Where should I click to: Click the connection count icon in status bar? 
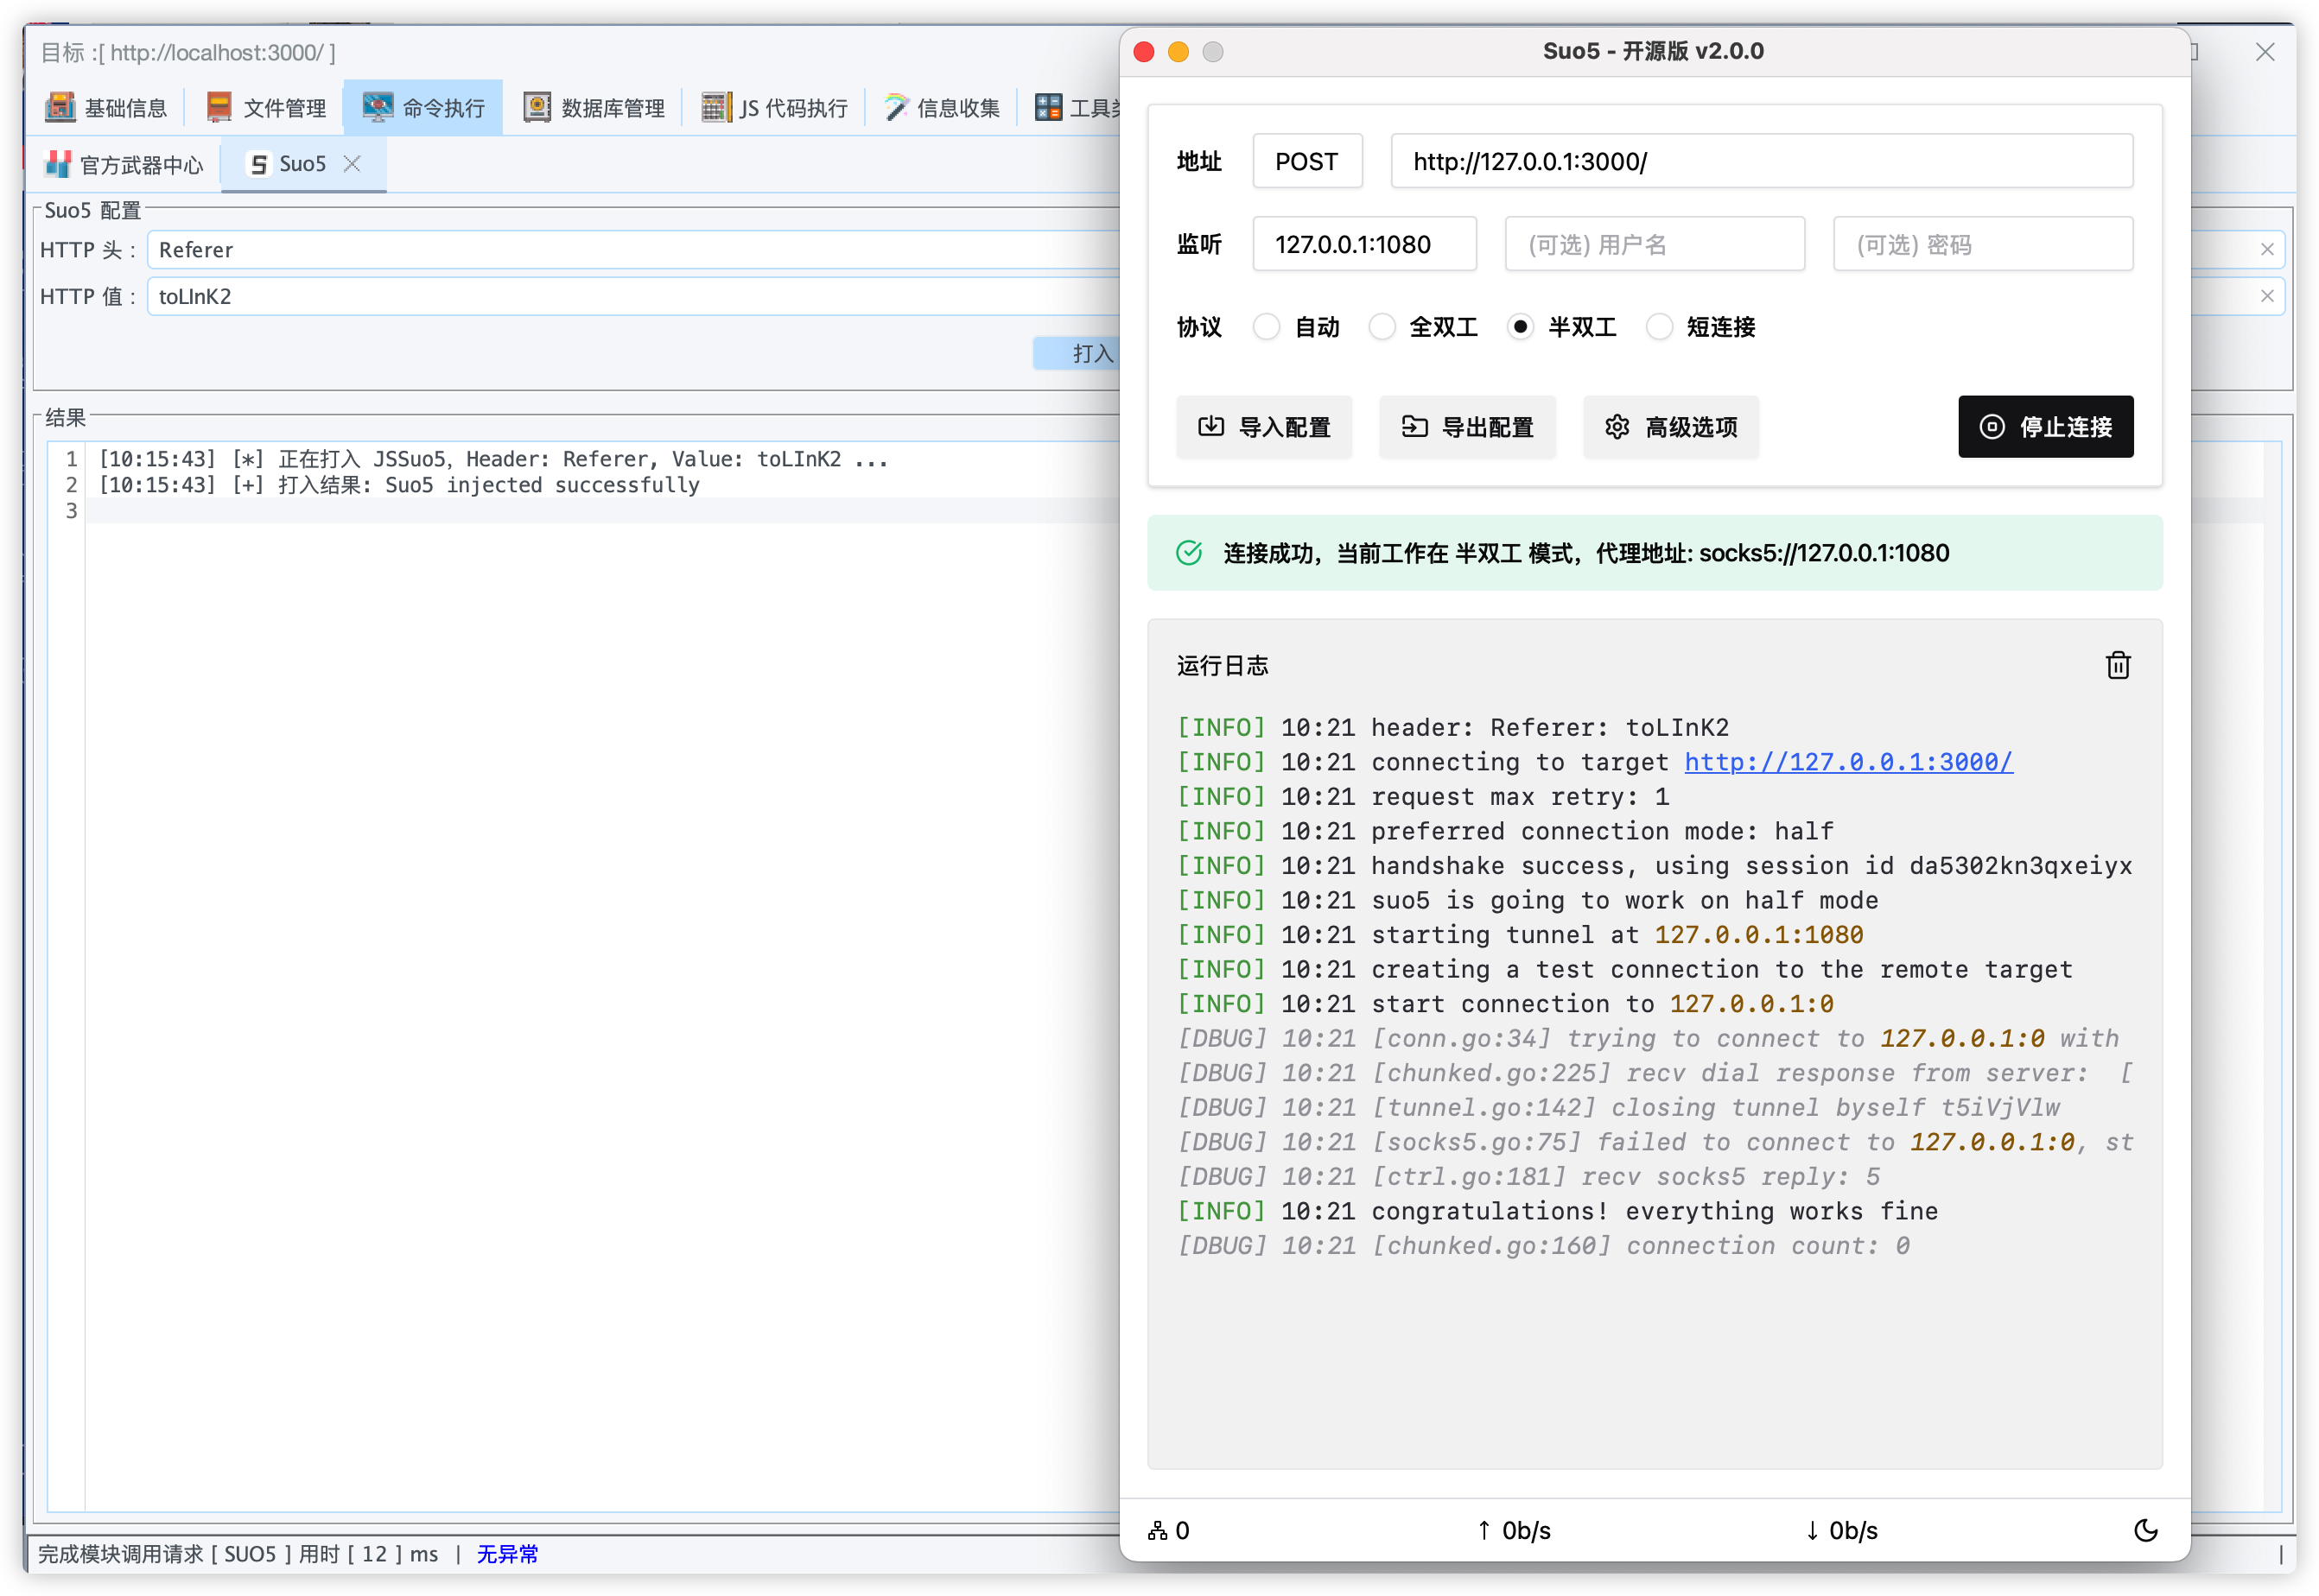1158,1530
